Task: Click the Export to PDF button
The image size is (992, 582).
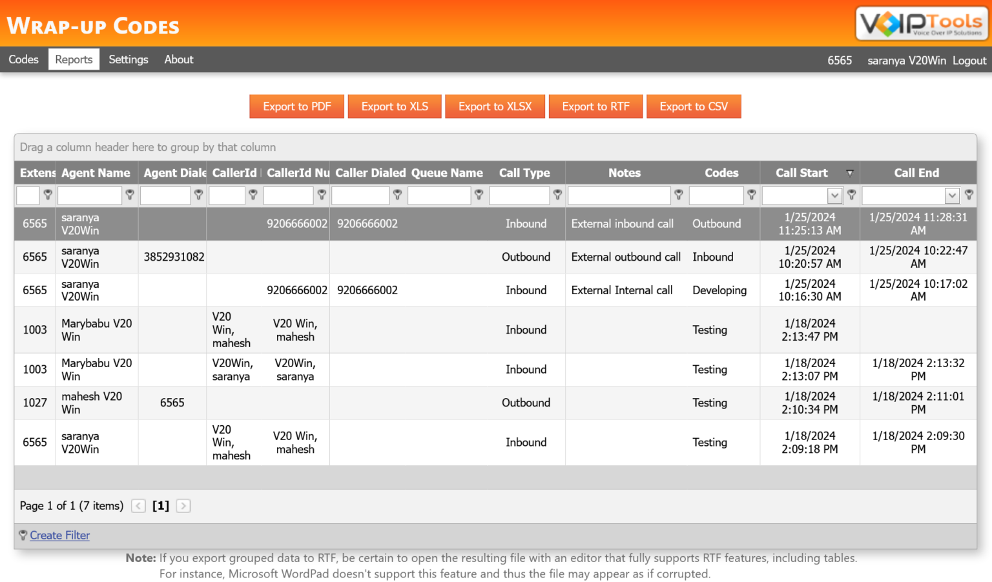Action: [x=296, y=106]
